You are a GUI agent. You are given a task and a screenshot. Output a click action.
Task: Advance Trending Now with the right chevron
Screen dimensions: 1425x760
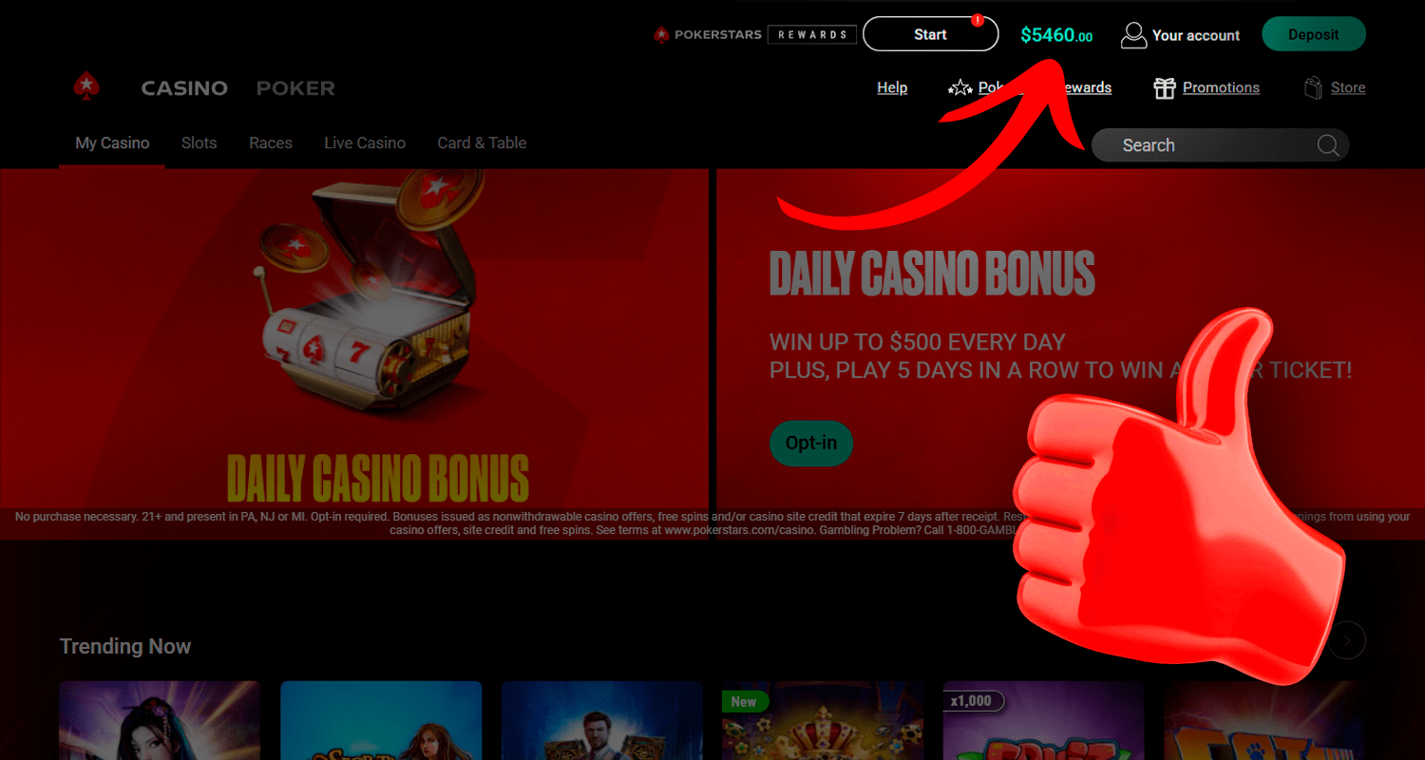coord(1347,640)
